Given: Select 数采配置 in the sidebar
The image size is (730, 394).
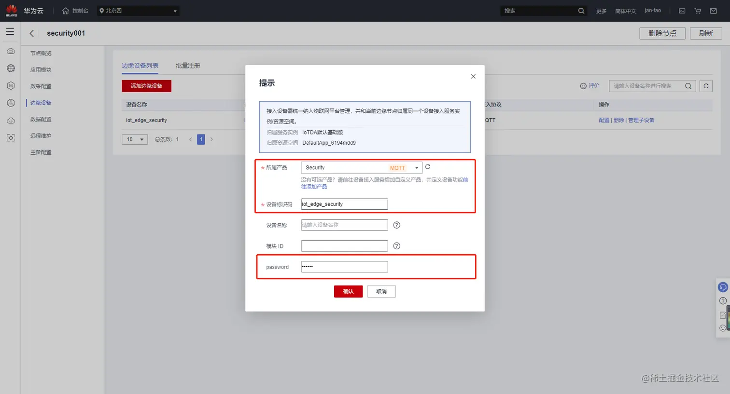Looking at the screenshot, I should tap(41, 86).
